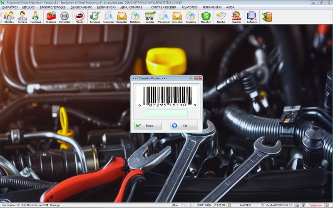This screenshot has width=333, height=208.
Task: Open the PRODUTO/ESTOQUE menu
Action: (53, 7)
